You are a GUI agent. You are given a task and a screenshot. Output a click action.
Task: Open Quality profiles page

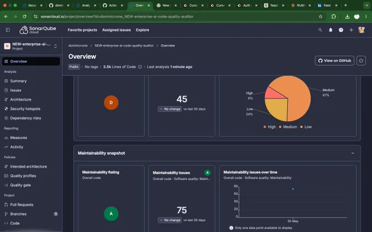pos(31,176)
